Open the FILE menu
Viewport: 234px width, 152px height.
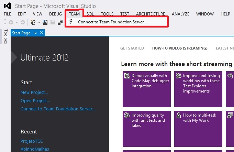click(x=8, y=14)
